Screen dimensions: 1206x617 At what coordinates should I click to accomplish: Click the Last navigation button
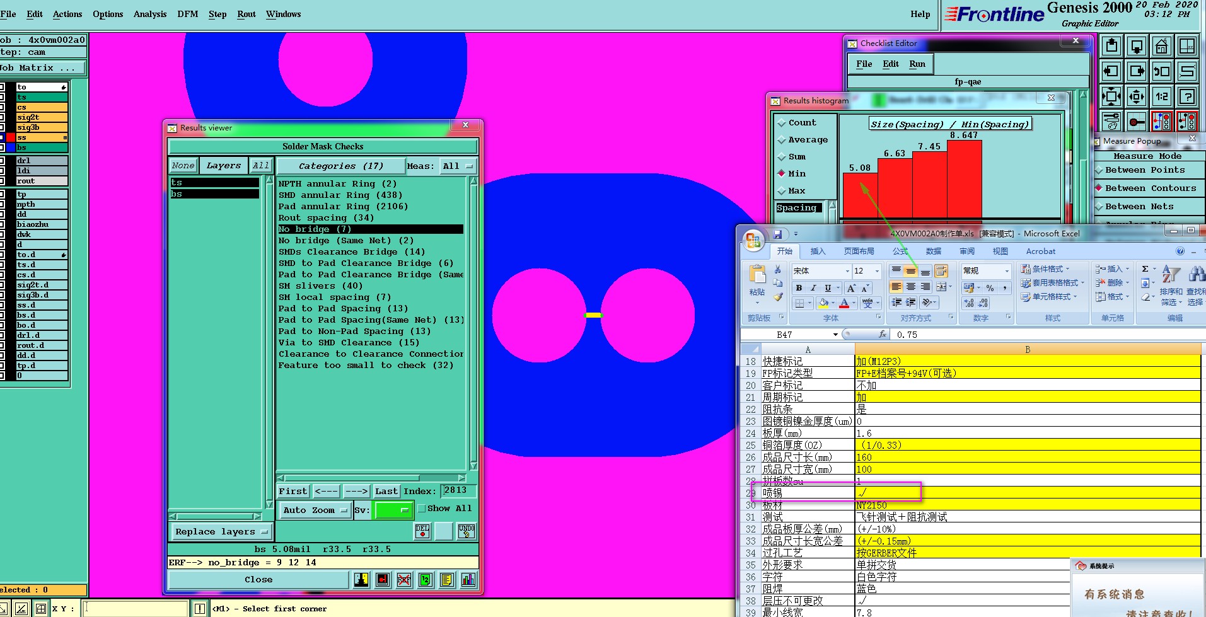coord(386,491)
